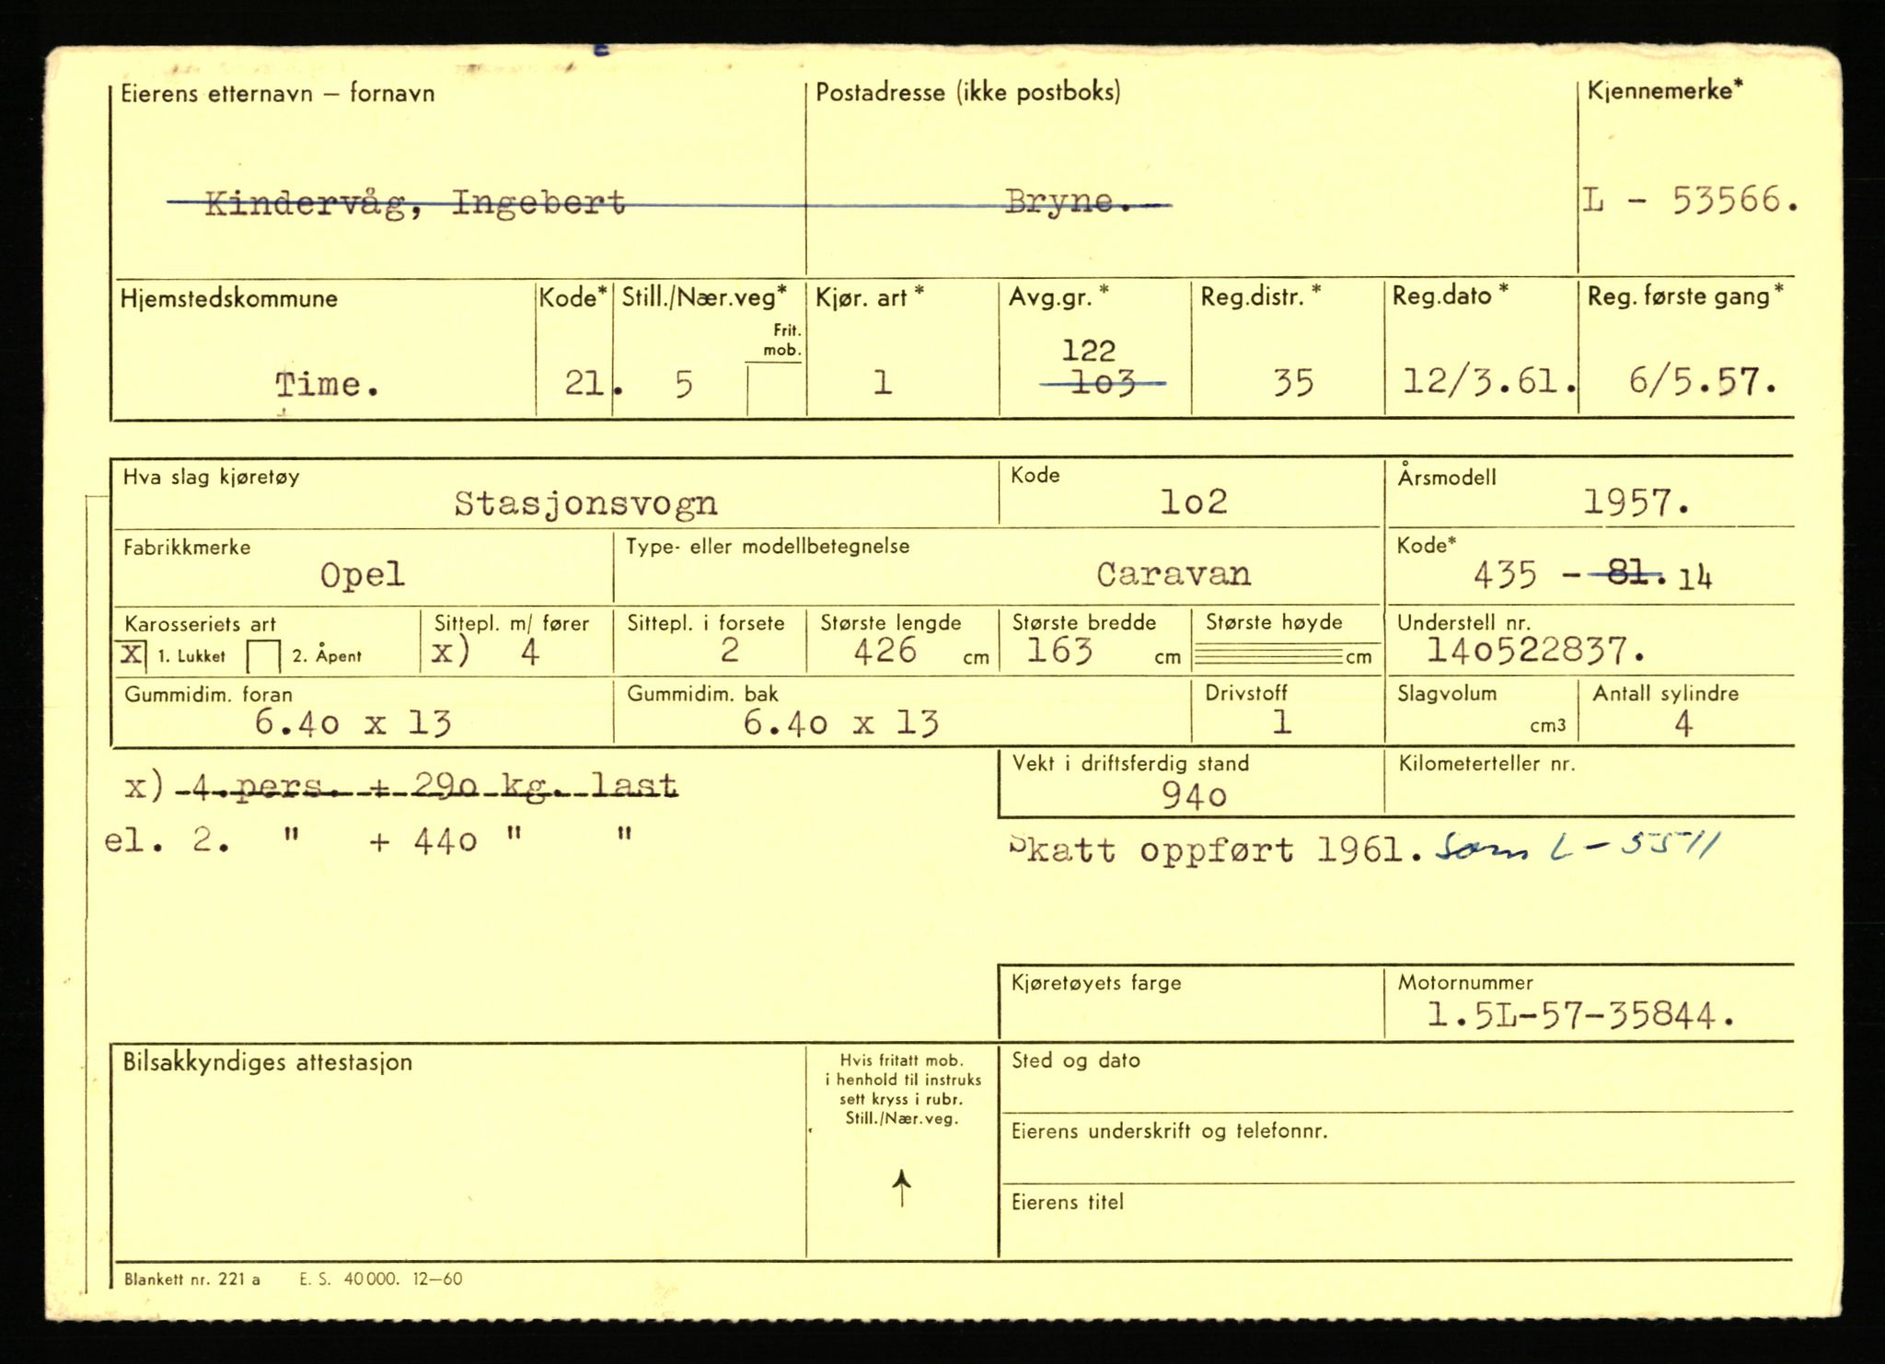Click the note line 'el. 2. " + 440 "'
This screenshot has width=1885, height=1364.
pyautogui.click(x=369, y=839)
